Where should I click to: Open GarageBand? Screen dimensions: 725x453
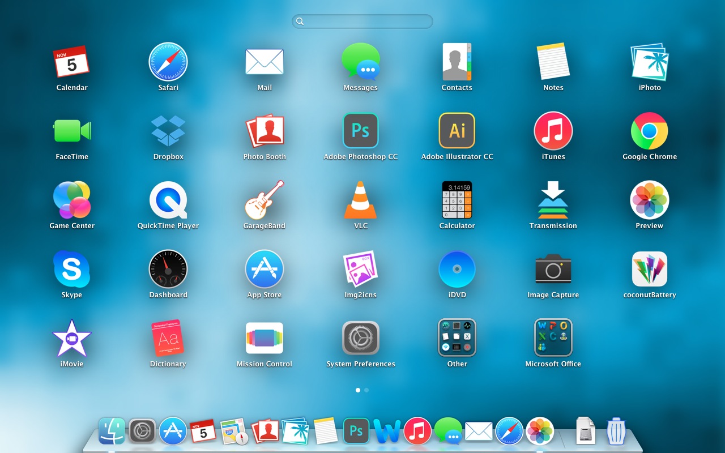click(x=265, y=200)
